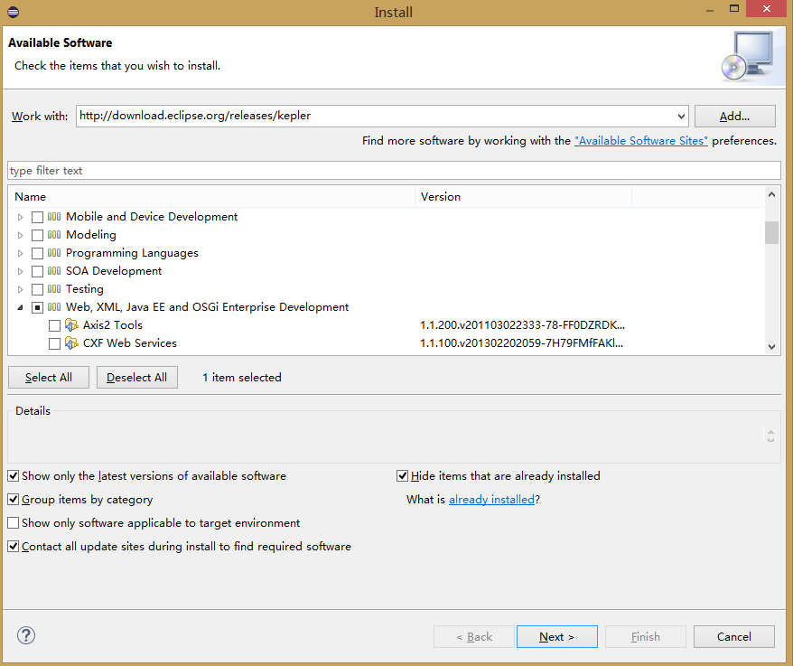This screenshot has width=793, height=666.
Task: Expand the Mobile and Device Development node
Action: [20, 217]
